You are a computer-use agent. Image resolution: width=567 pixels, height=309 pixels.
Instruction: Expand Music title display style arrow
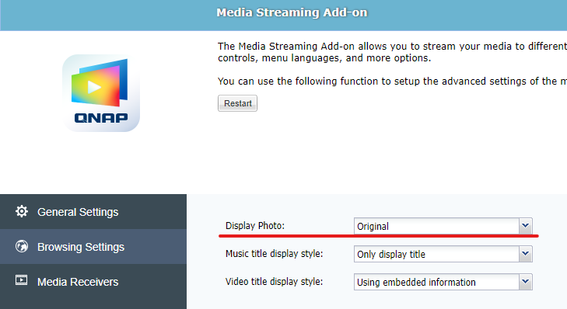click(x=526, y=254)
